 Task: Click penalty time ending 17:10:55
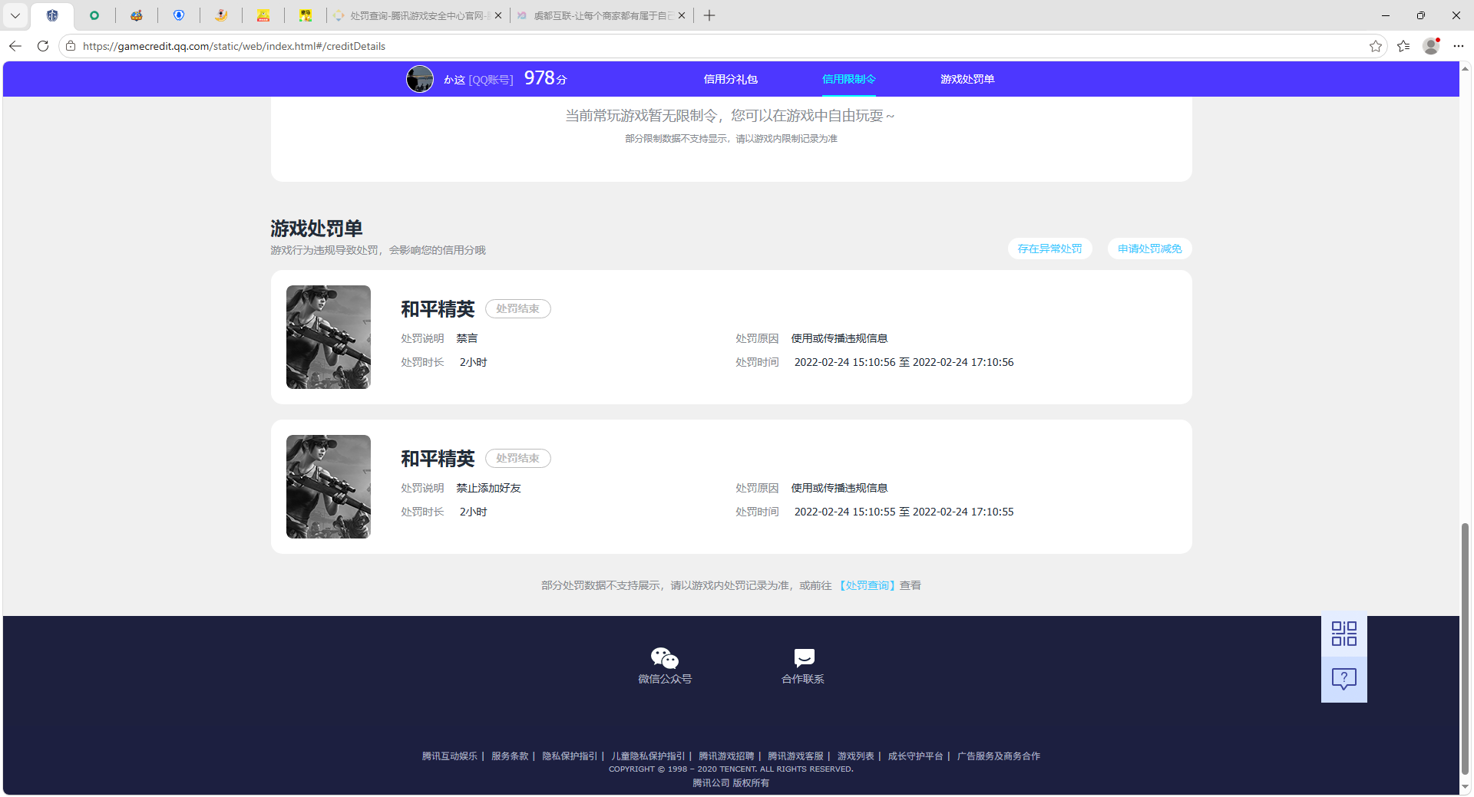[x=904, y=512]
